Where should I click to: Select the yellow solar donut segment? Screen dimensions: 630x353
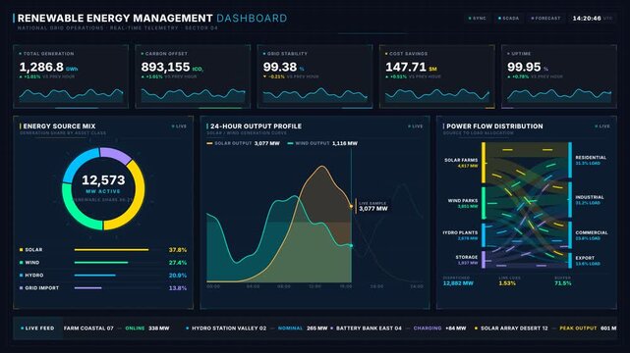coord(139,192)
